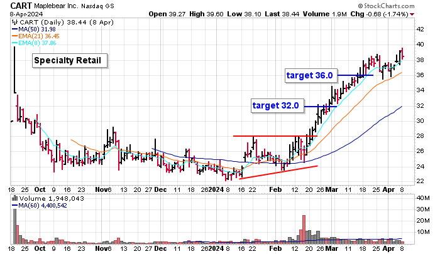Click the MA(50) 31.98 legend entry
This screenshot has width=440, height=254.
(x=34, y=29)
